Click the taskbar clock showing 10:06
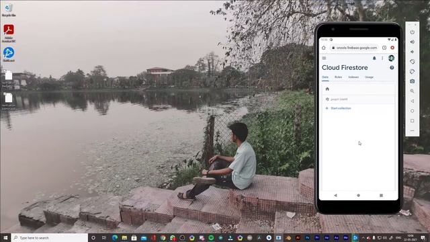The image size is (430, 242). [411, 237]
